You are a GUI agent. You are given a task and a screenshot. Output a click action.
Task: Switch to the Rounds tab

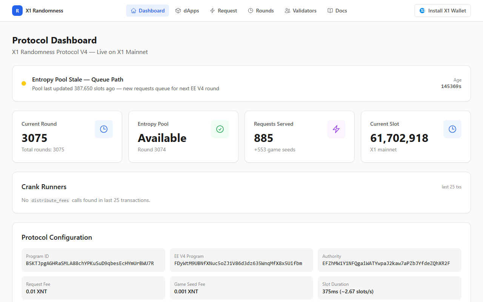click(261, 11)
